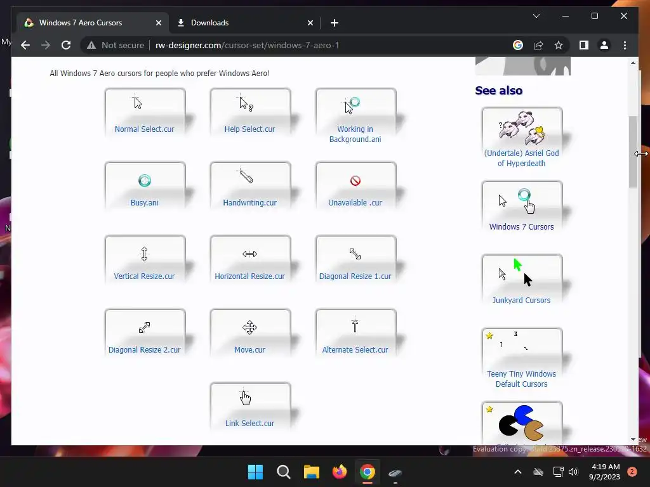This screenshot has width=650, height=487.
Task: Open the Vertical Resize.cur link
Action: pyautogui.click(x=144, y=276)
